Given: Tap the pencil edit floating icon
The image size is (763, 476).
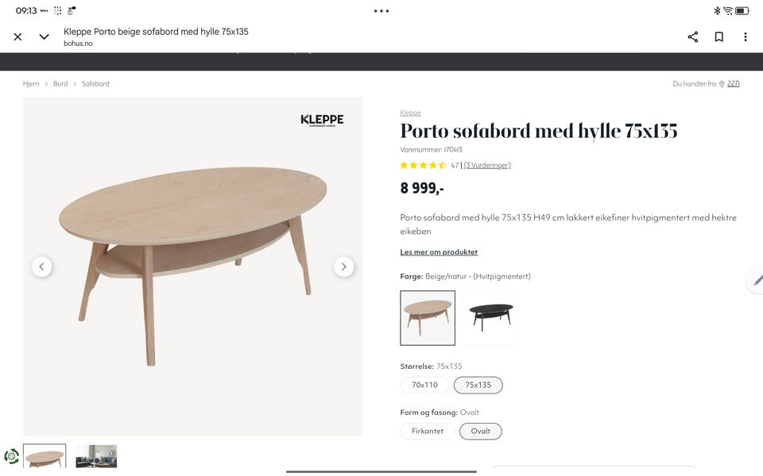Looking at the screenshot, I should (757, 280).
